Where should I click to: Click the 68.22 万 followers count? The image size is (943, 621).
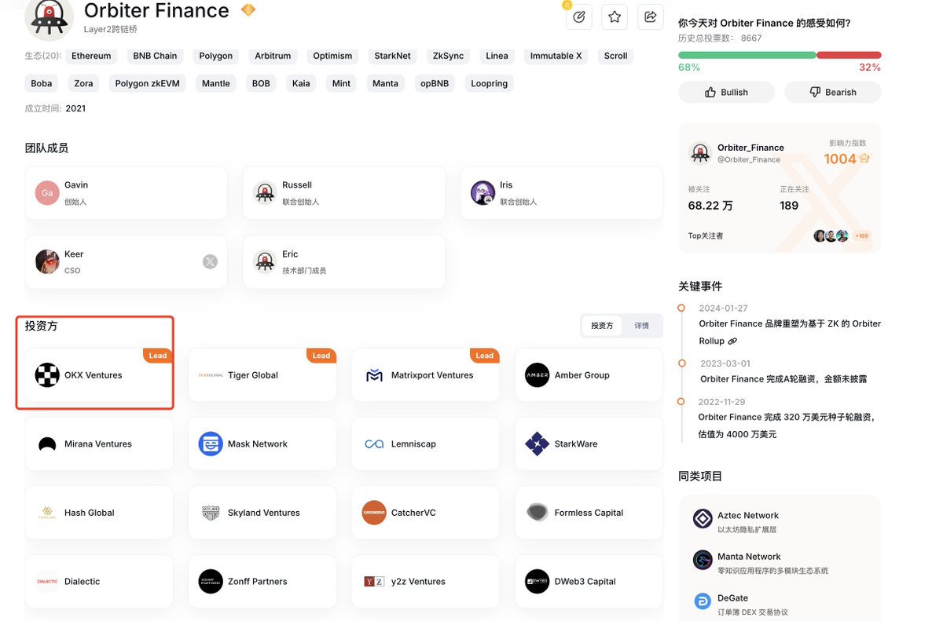click(710, 206)
